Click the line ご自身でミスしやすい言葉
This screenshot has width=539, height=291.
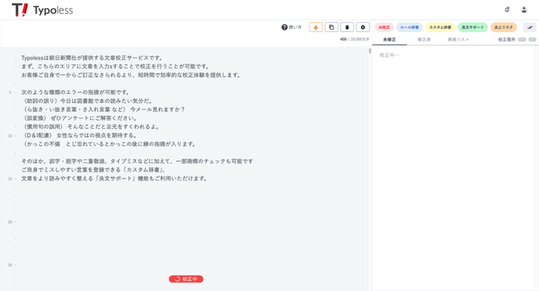pyautogui.click(x=93, y=170)
